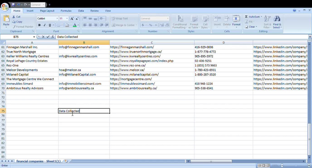Click the horizontal scrollbar thumb
The image size is (312, 168).
tap(211, 161)
